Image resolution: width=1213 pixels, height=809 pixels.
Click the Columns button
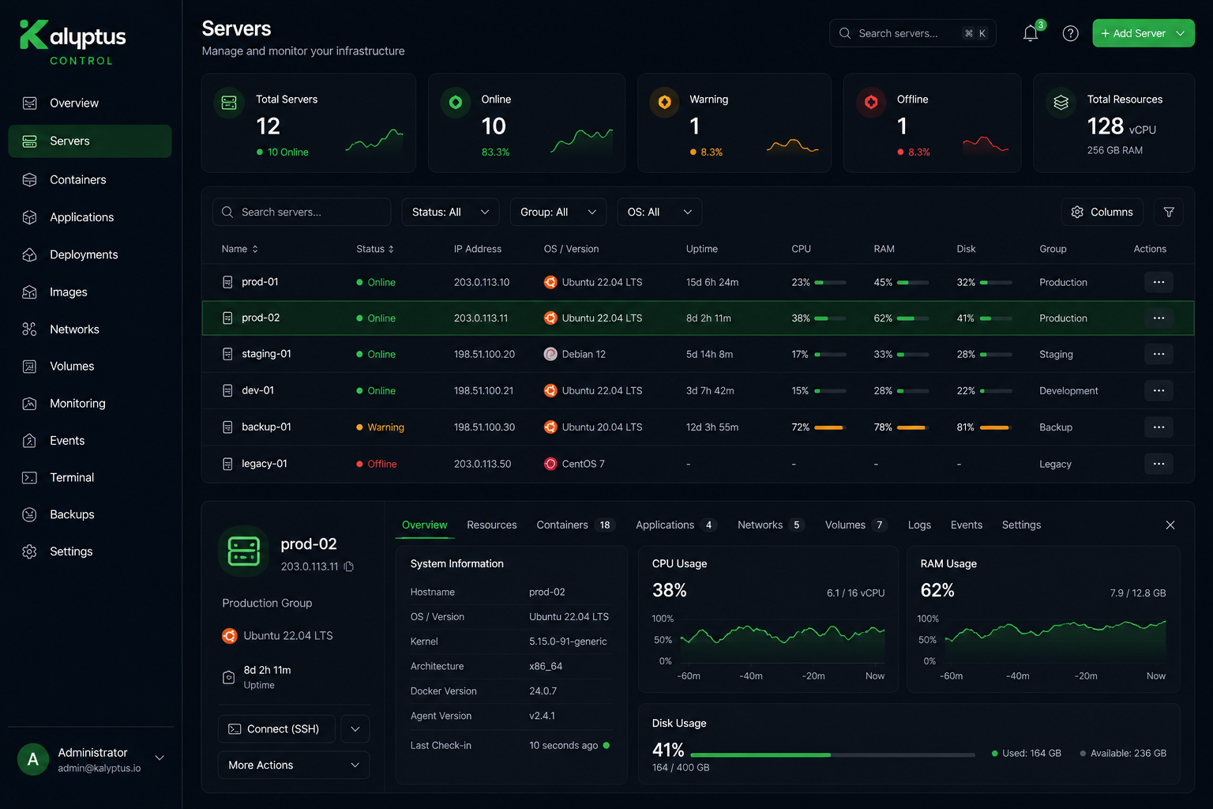tap(1102, 212)
